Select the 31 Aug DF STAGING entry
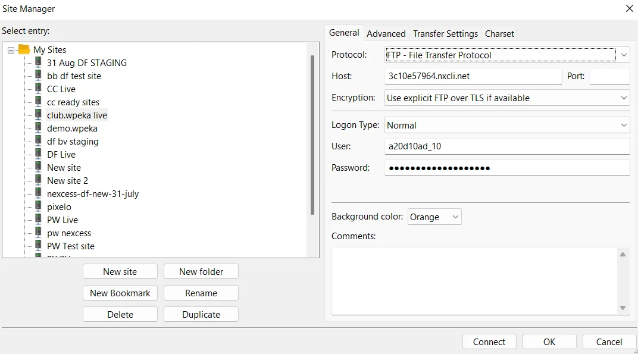This screenshot has height=354, width=638. click(x=87, y=62)
